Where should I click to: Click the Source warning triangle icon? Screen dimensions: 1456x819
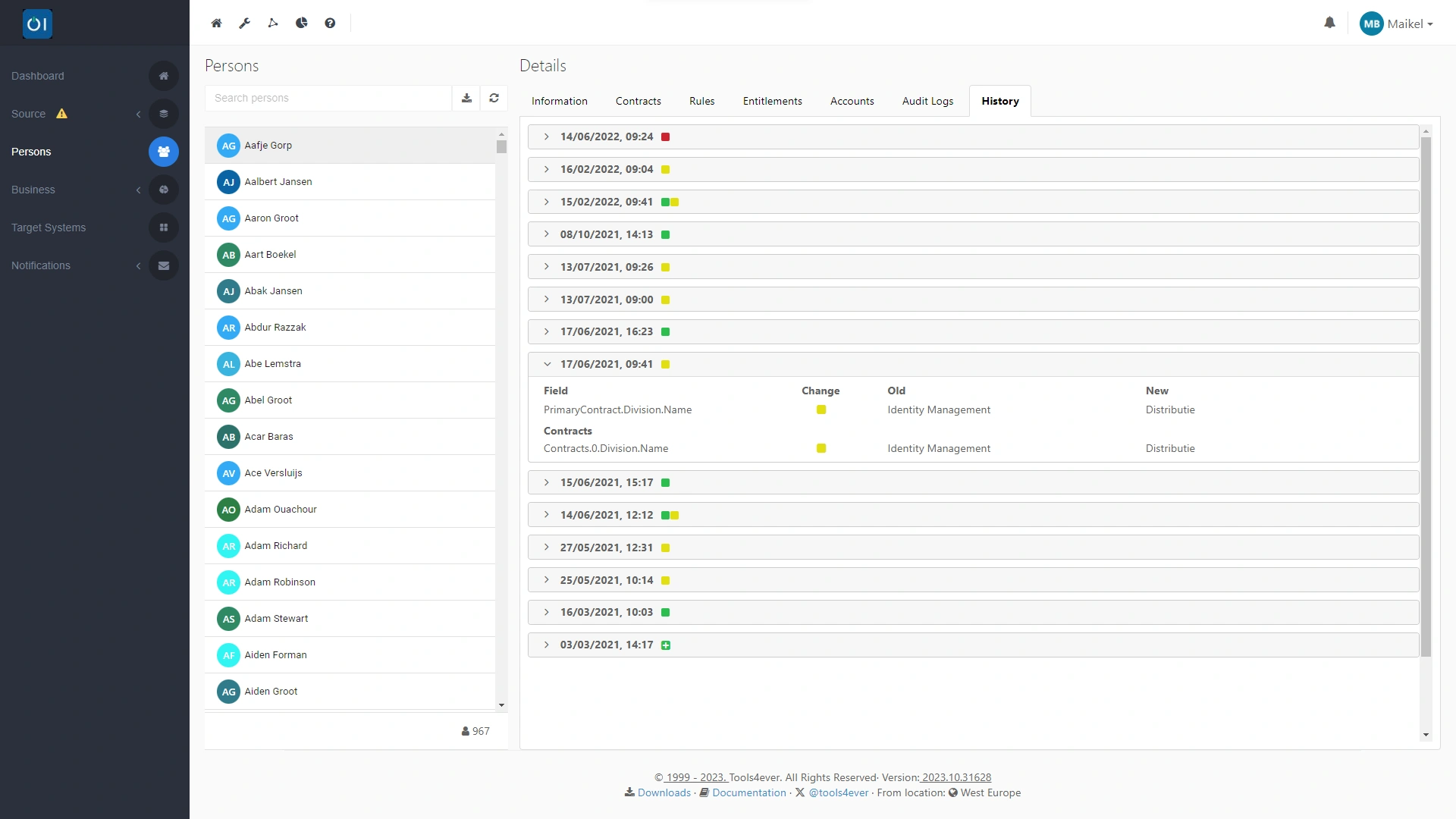(x=62, y=114)
